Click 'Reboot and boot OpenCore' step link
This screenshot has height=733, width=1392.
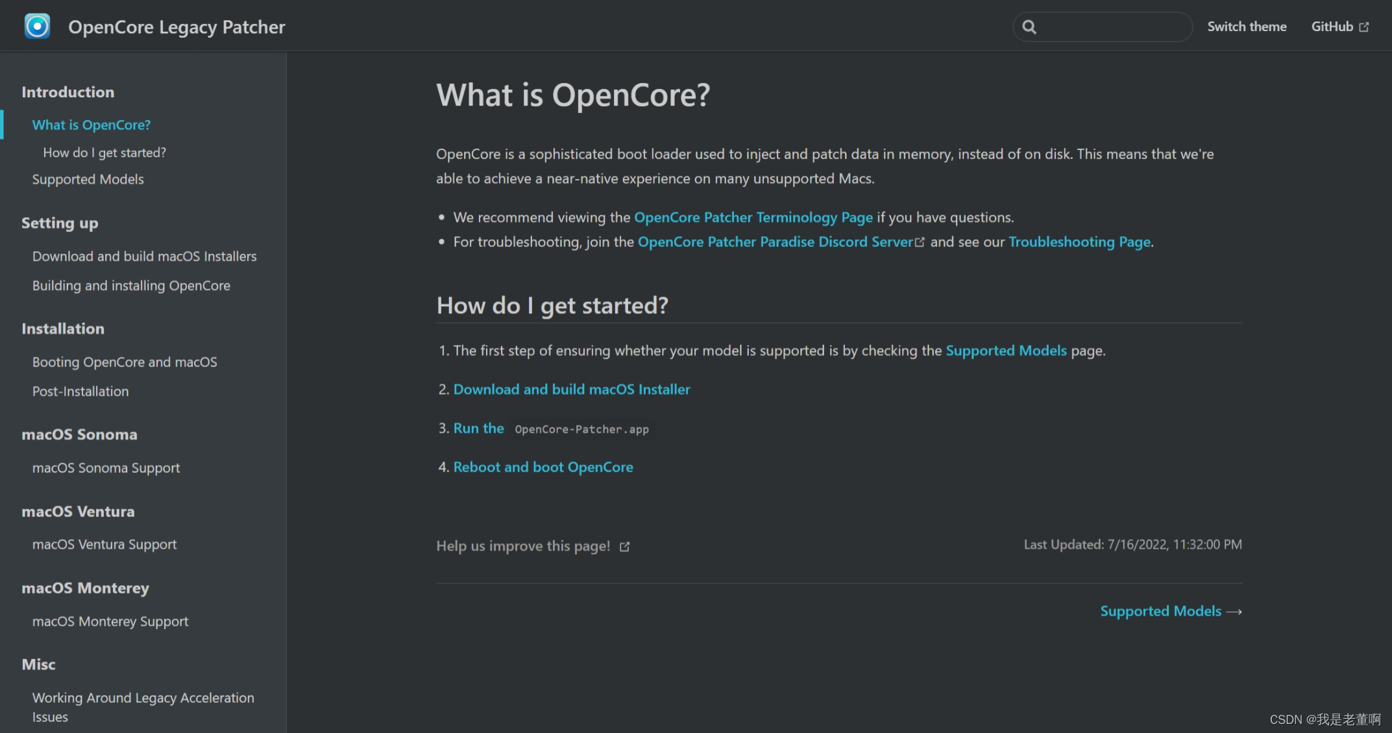click(543, 467)
